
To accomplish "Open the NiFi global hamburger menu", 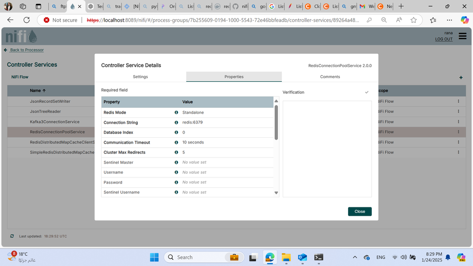I will (x=463, y=36).
